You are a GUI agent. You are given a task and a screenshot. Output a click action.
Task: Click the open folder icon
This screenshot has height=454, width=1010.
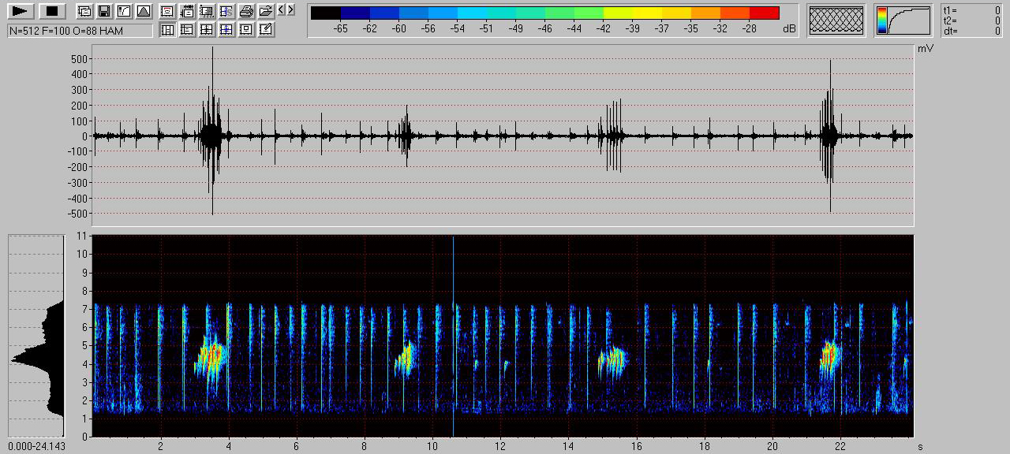[x=266, y=11]
